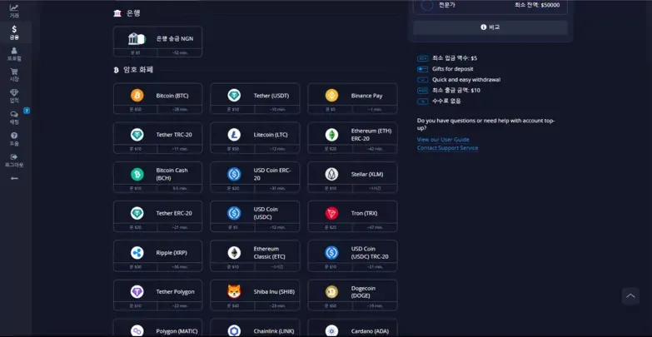Click the scroll-to-top chevron button
652x337 pixels.
tap(630, 296)
